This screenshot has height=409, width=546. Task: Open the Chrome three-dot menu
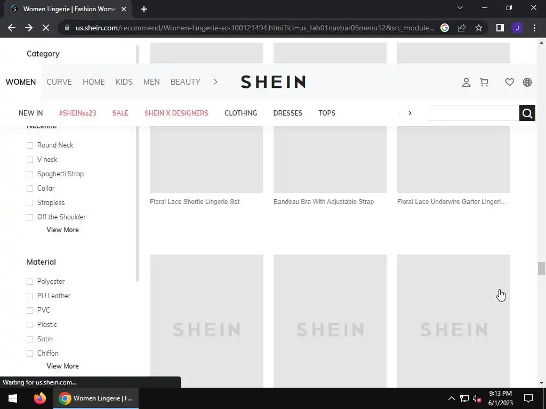click(534, 28)
